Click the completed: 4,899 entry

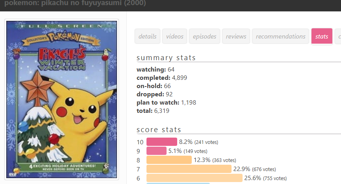coord(162,78)
